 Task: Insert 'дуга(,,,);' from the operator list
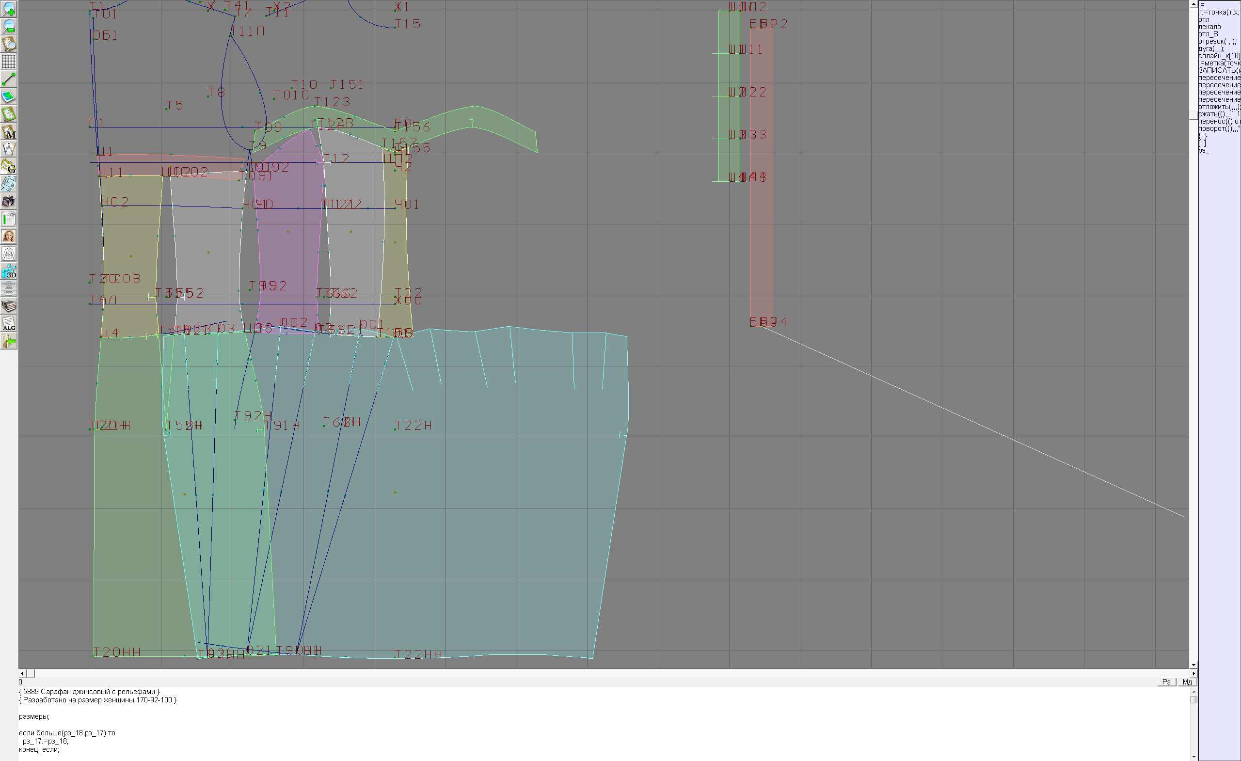click(1211, 49)
